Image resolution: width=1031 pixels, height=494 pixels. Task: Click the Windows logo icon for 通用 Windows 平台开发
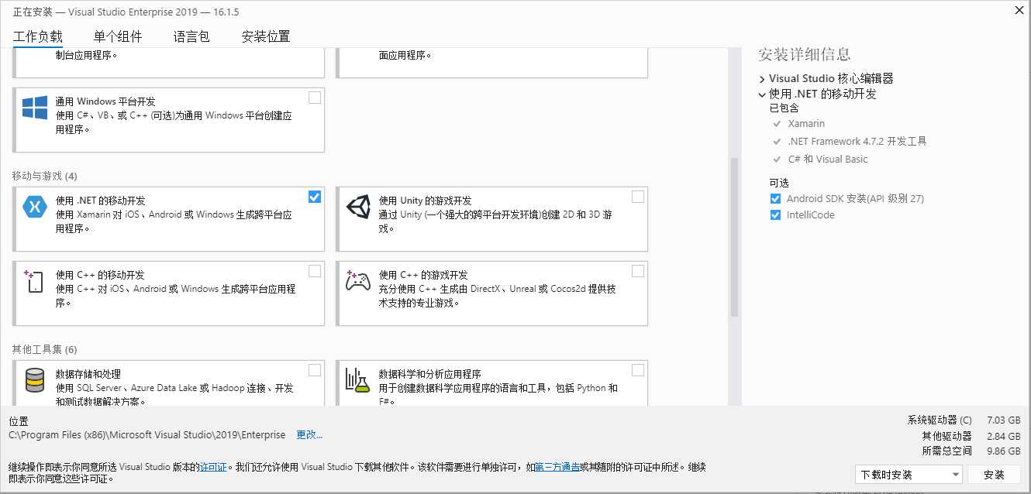[x=35, y=108]
